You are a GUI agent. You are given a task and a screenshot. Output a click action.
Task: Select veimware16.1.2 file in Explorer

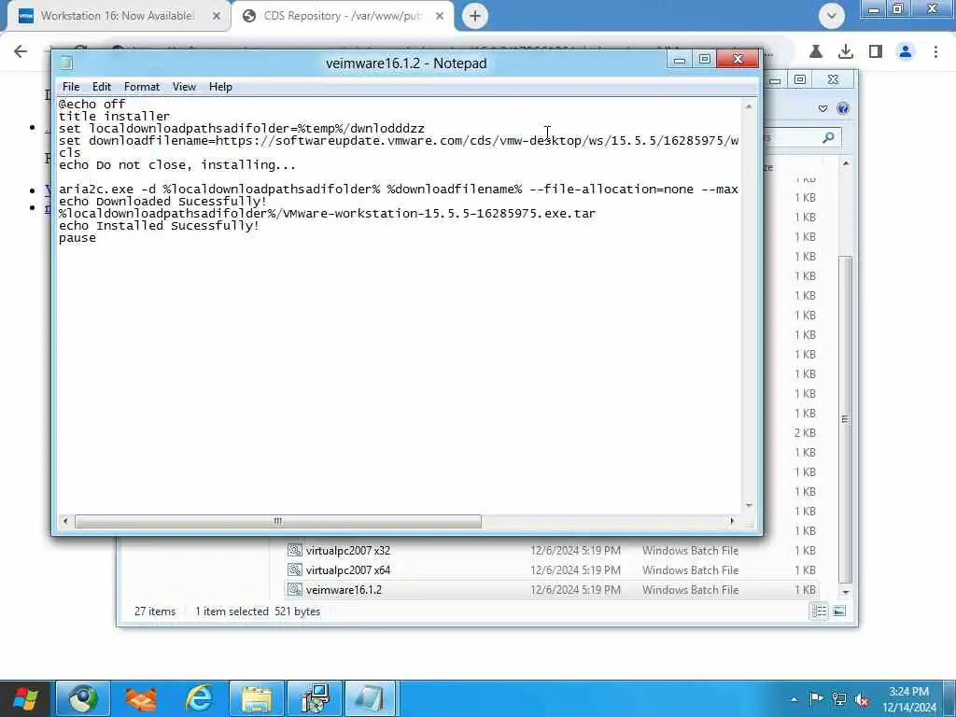point(550,590)
